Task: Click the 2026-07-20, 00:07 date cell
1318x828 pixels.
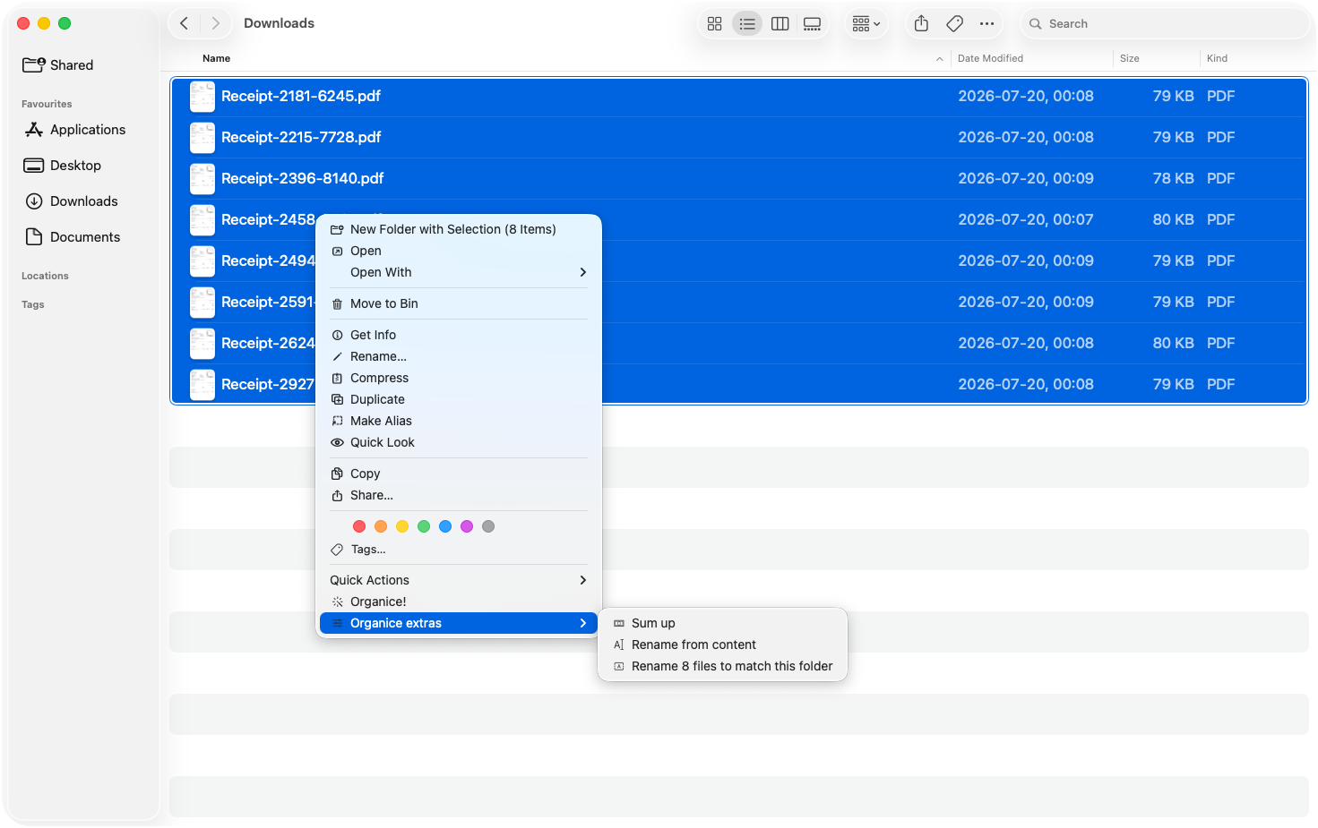Action: click(x=1026, y=219)
